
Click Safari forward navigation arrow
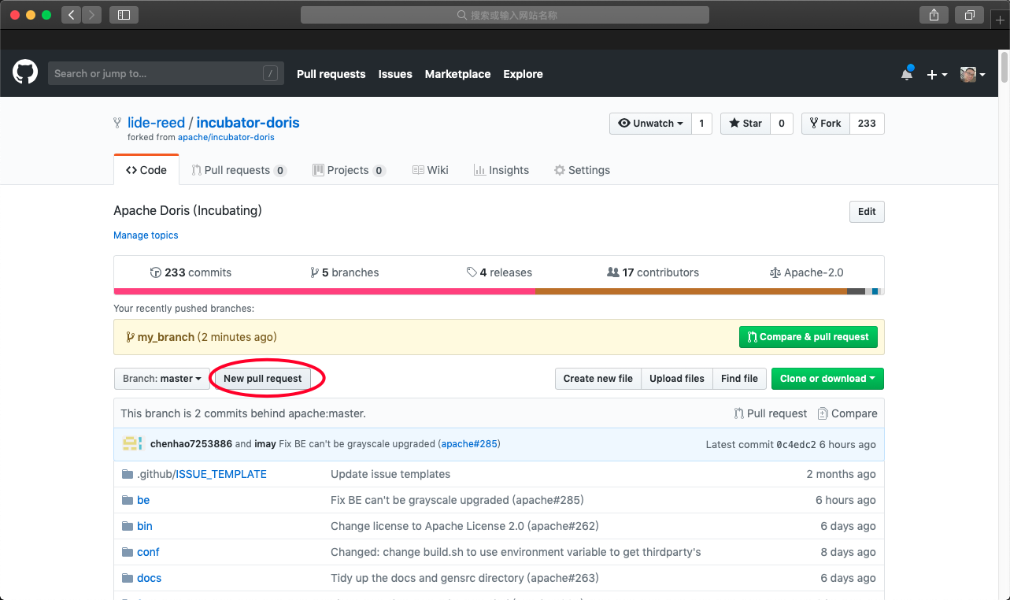[92, 15]
